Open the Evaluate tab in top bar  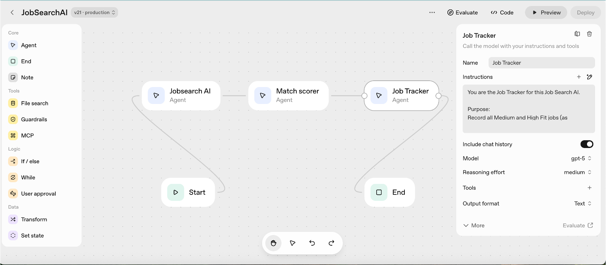click(463, 12)
